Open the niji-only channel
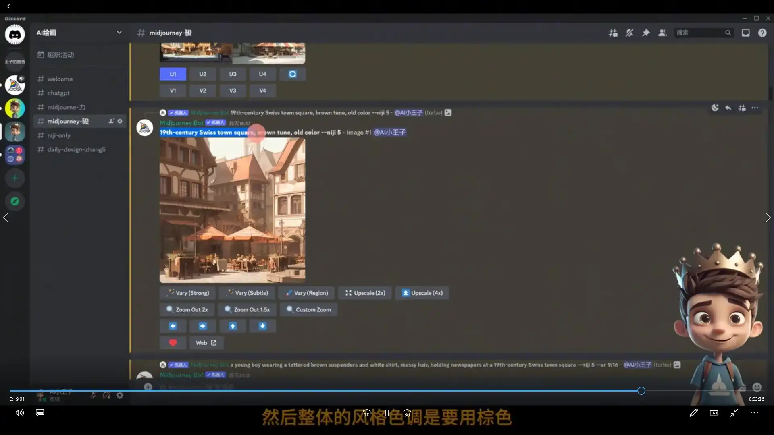 (x=59, y=135)
